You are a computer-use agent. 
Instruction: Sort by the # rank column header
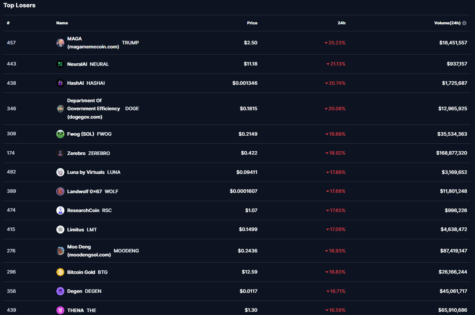tap(8, 23)
